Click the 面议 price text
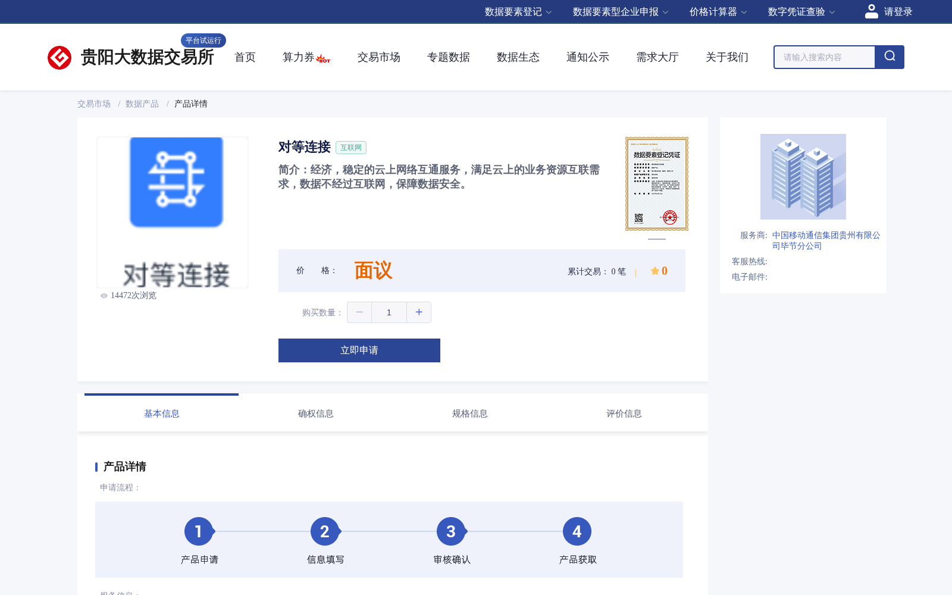Screen dimensions: 952x595 [x=374, y=271]
